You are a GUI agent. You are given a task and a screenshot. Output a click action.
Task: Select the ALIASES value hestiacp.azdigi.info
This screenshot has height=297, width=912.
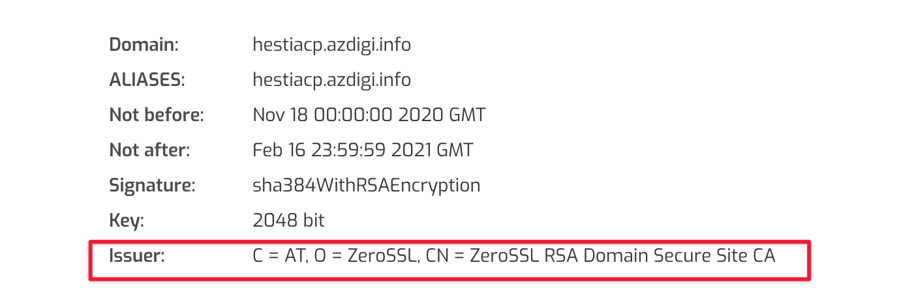click(x=331, y=80)
